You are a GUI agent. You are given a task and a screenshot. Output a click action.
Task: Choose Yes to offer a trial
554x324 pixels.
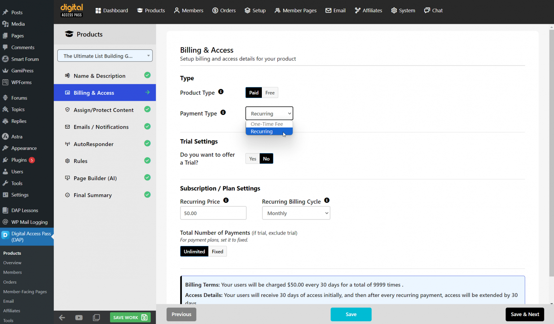click(x=252, y=159)
